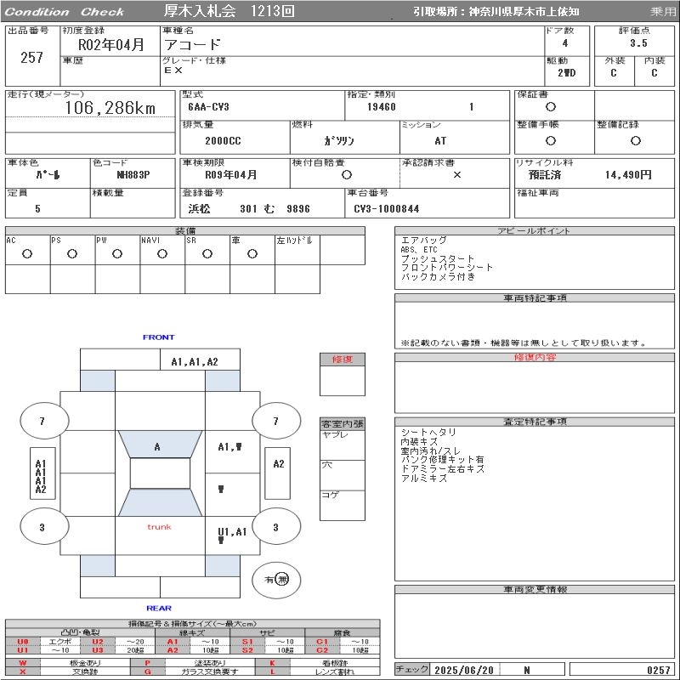The image size is (680, 680).
Task: Click the empty 修復 repair box
Action: point(343,381)
